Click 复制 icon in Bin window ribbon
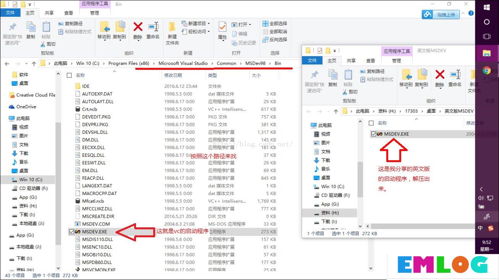Screen dimensions: 499x280 (31, 27)
